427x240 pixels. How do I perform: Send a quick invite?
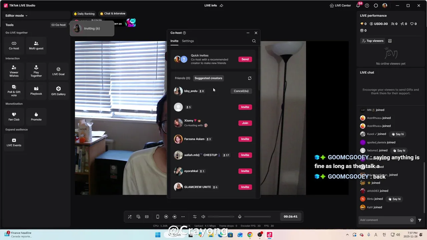tap(245, 59)
